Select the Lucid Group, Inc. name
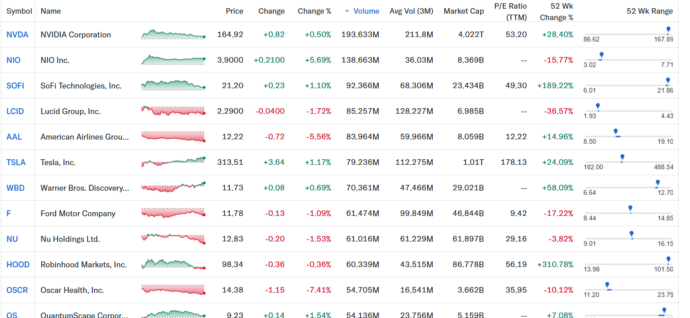Screen dimensions: 690x318 pyautogui.click(x=70, y=111)
